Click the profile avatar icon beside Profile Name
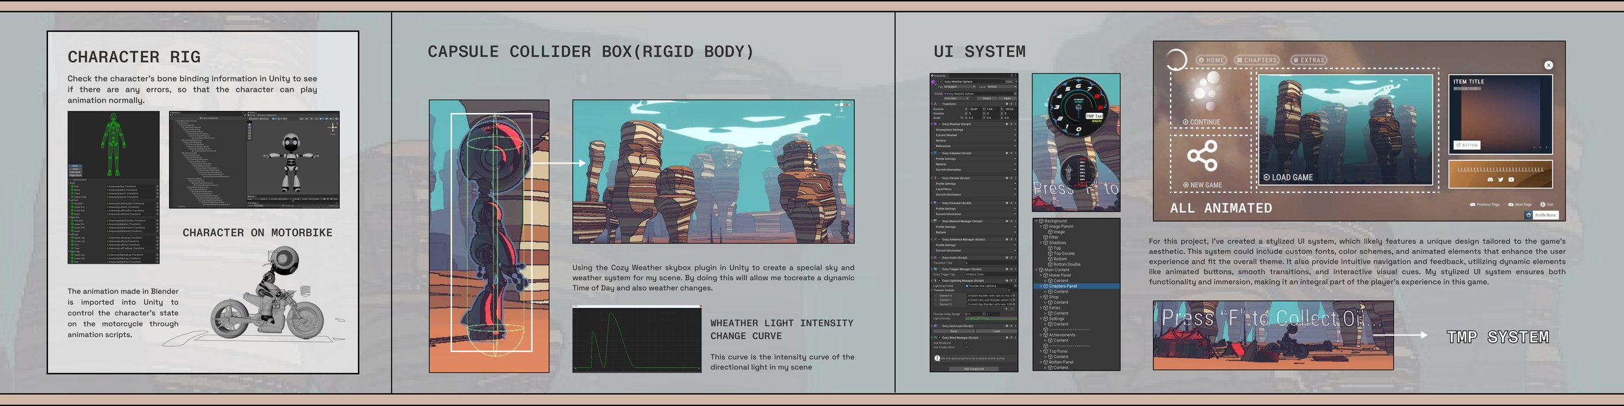This screenshot has height=406, width=1624. [1529, 215]
